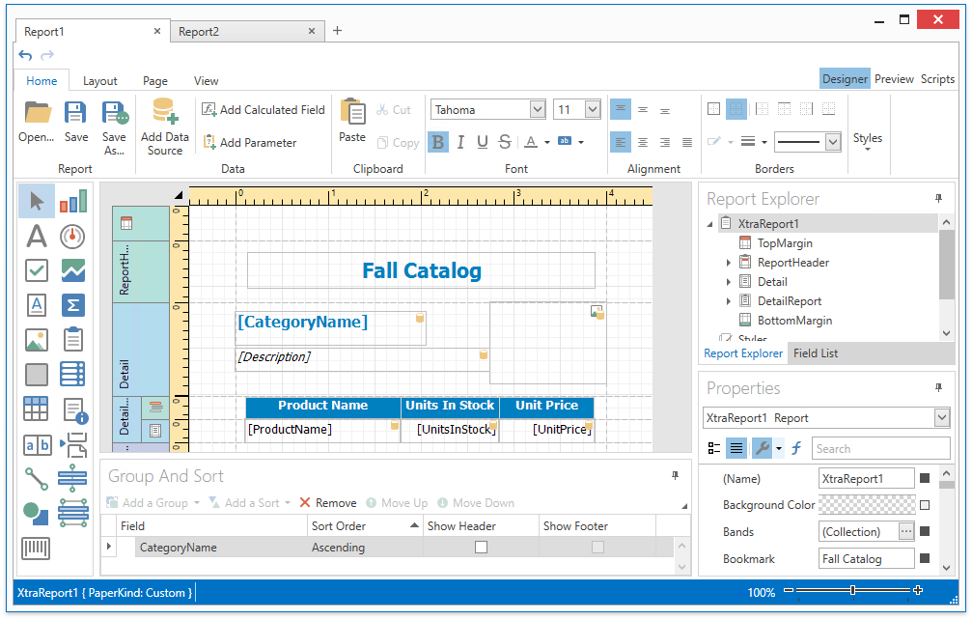This screenshot has width=972, height=620.
Task: Select the Table control in toolbox
Action: coord(36,409)
